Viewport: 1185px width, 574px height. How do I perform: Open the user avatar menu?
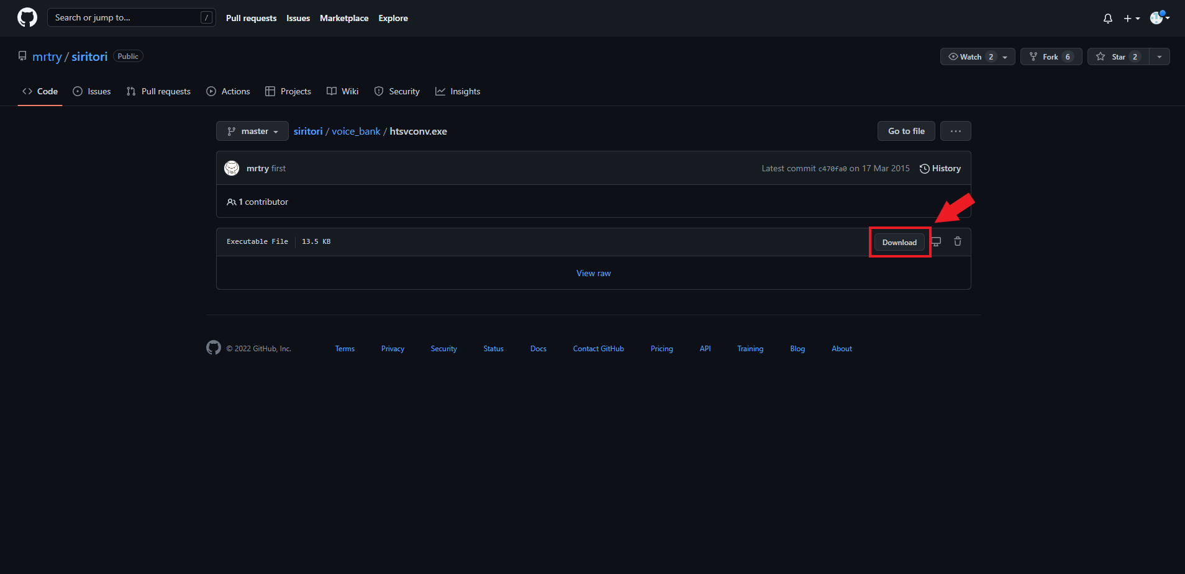coord(1160,17)
